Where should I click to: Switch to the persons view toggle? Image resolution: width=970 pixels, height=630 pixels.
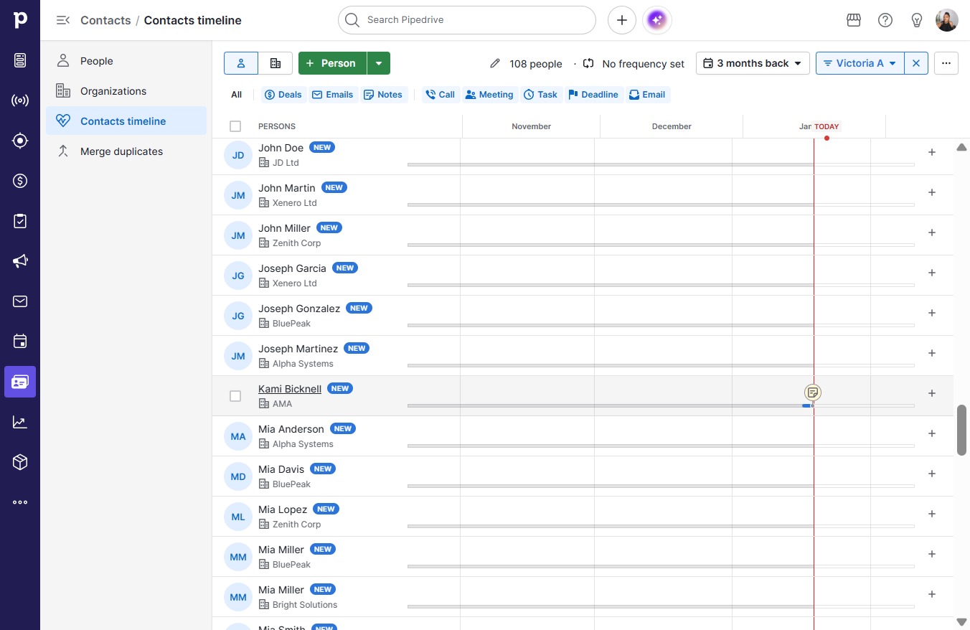tap(241, 63)
